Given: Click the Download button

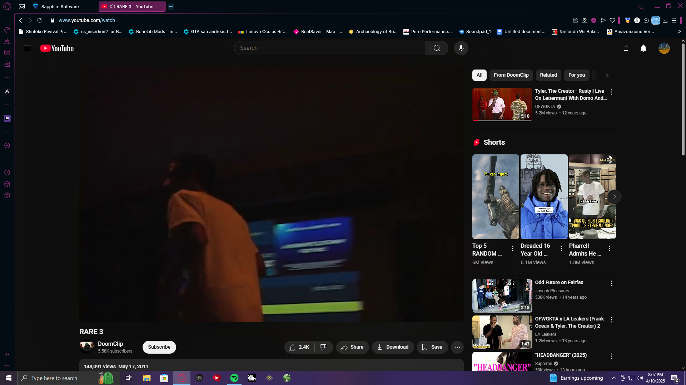Looking at the screenshot, I should (392, 347).
